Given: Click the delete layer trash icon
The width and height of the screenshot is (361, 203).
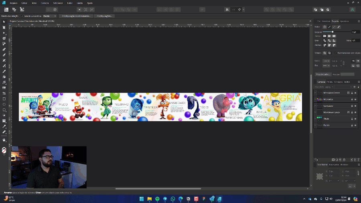Looking at the screenshot, I should tap(359, 160).
